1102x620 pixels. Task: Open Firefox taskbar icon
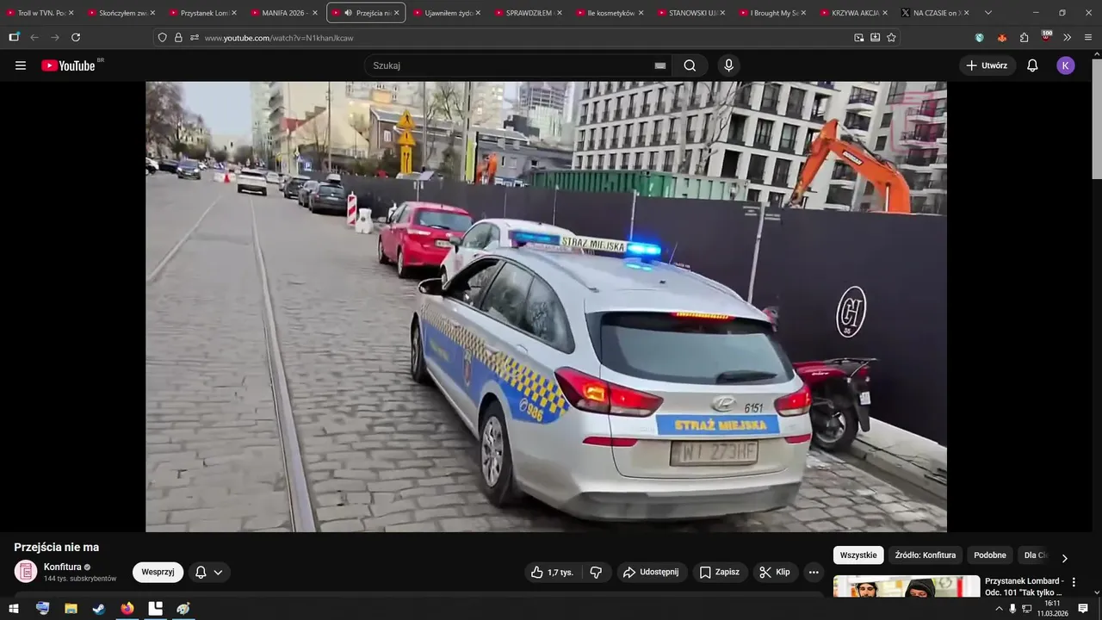click(127, 609)
